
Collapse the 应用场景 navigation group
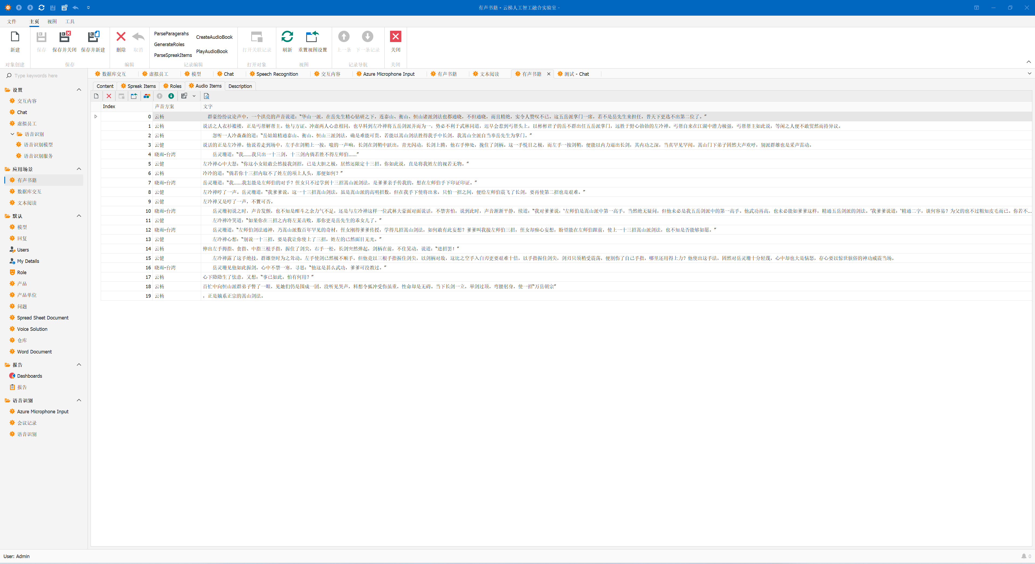coord(79,169)
